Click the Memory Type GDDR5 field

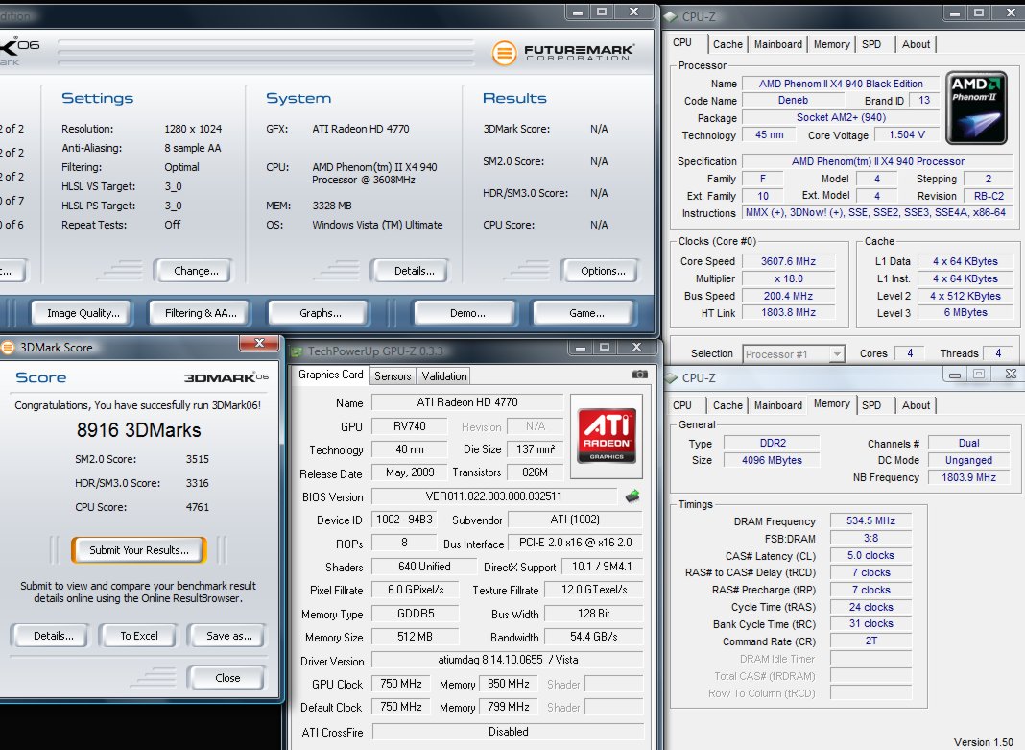(416, 614)
